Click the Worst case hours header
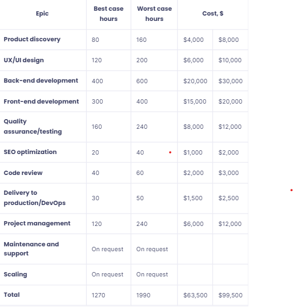The width and height of the screenshot is (293, 307). [154, 14]
